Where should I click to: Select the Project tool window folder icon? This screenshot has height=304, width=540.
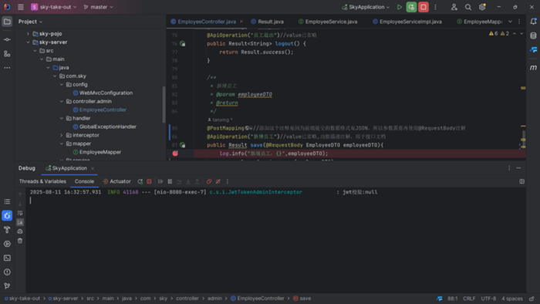tap(7, 22)
